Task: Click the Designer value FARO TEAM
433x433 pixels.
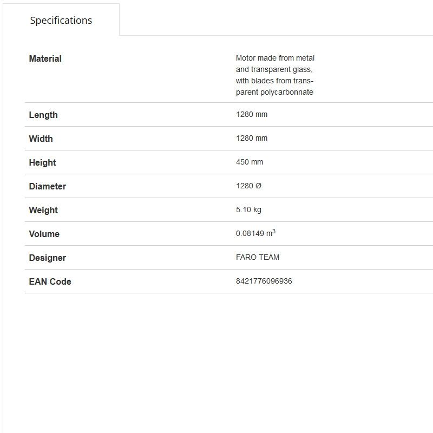Action: (258, 257)
